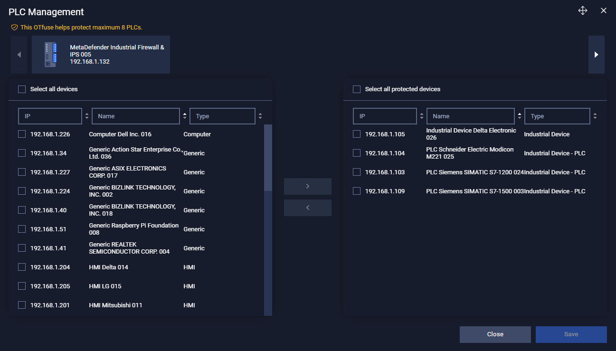Tick checkbox for protected 192.168.1.109
This screenshot has width=616, height=351.
click(x=357, y=191)
